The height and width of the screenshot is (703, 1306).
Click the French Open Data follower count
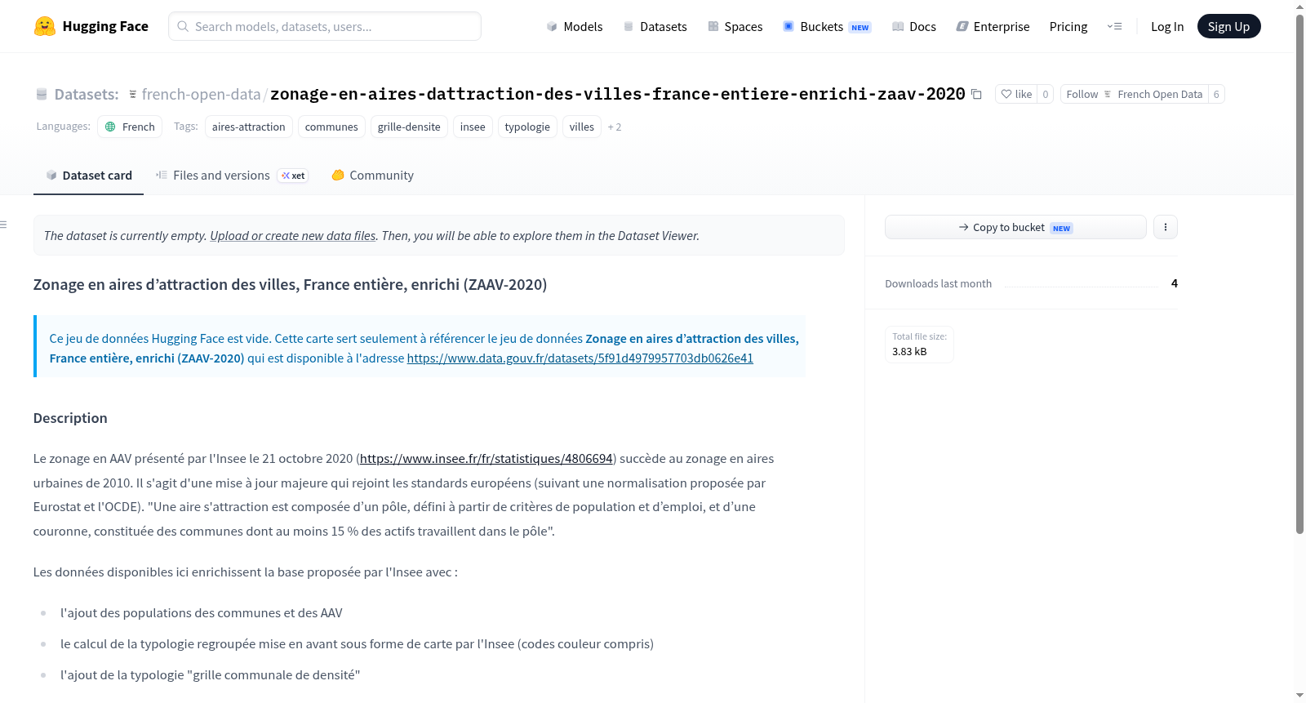coord(1216,94)
